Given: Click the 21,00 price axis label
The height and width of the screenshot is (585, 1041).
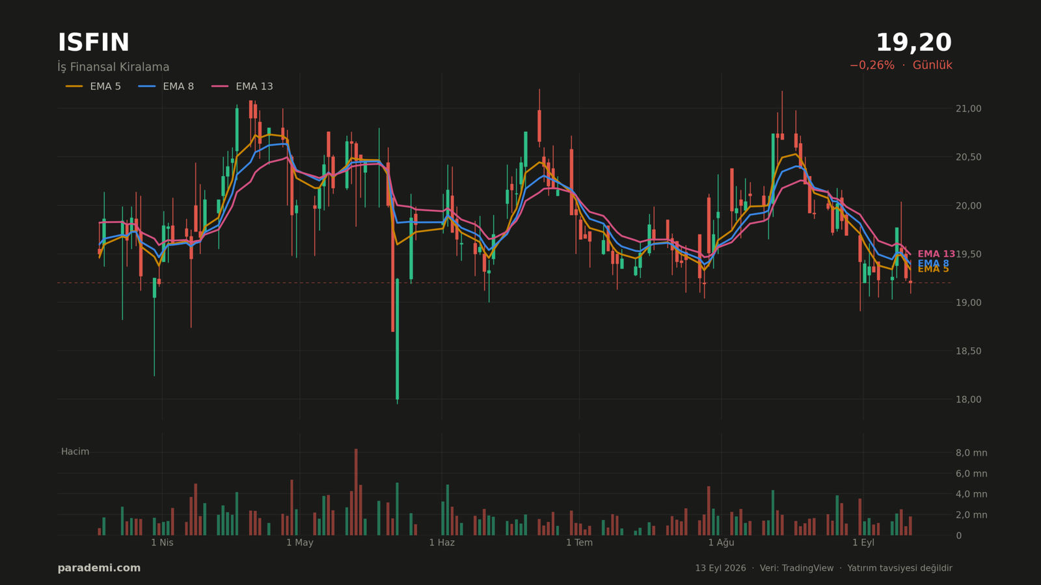Looking at the screenshot, I should tap(968, 109).
